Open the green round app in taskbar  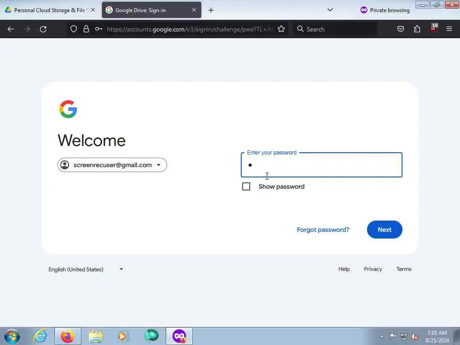[151, 336]
